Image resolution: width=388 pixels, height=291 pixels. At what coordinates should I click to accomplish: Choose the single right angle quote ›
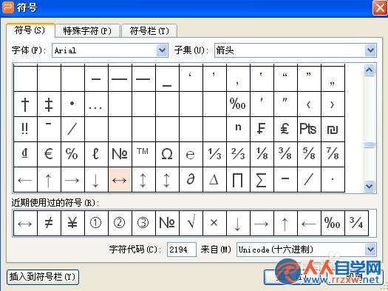click(x=333, y=104)
